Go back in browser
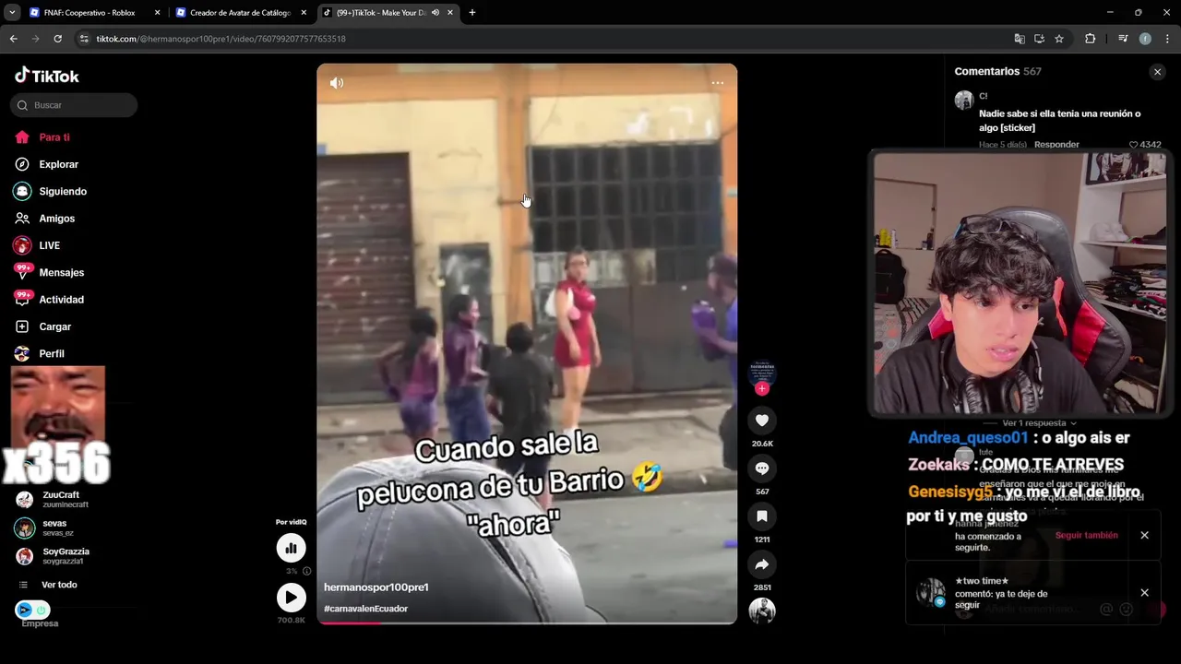The width and height of the screenshot is (1181, 664). coord(13,39)
